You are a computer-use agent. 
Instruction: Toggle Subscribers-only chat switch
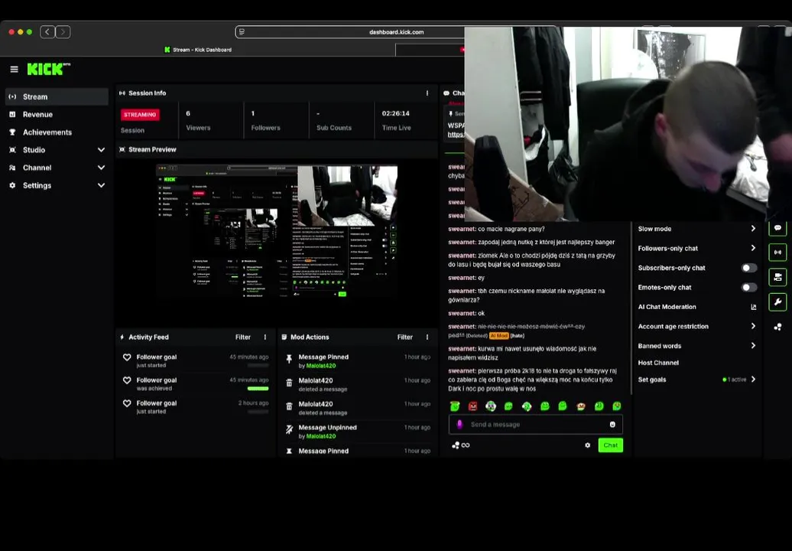(x=749, y=268)
